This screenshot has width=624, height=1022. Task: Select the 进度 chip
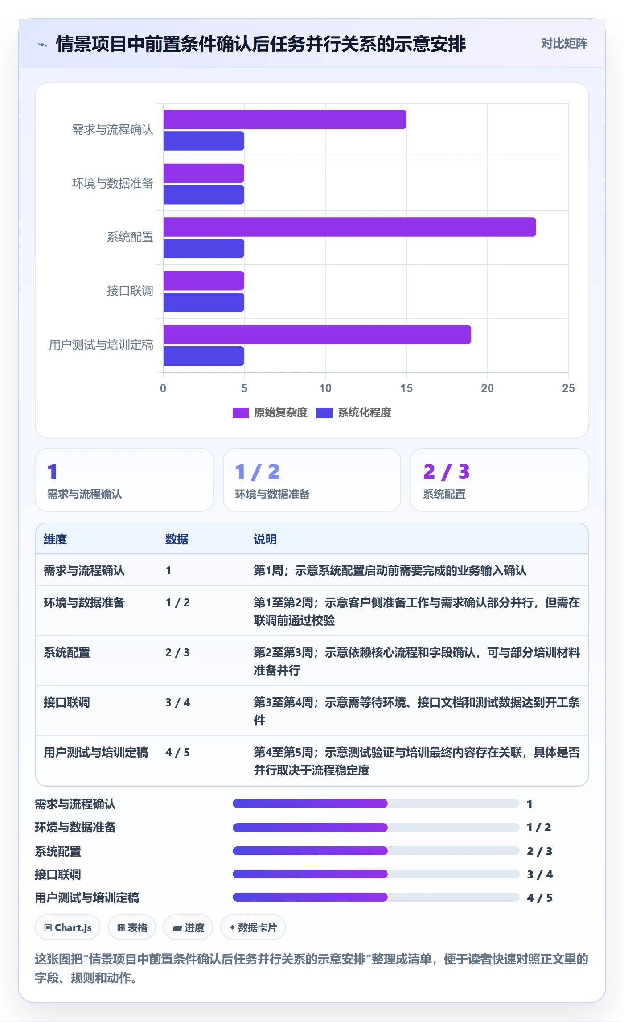(x=188, y=927)
